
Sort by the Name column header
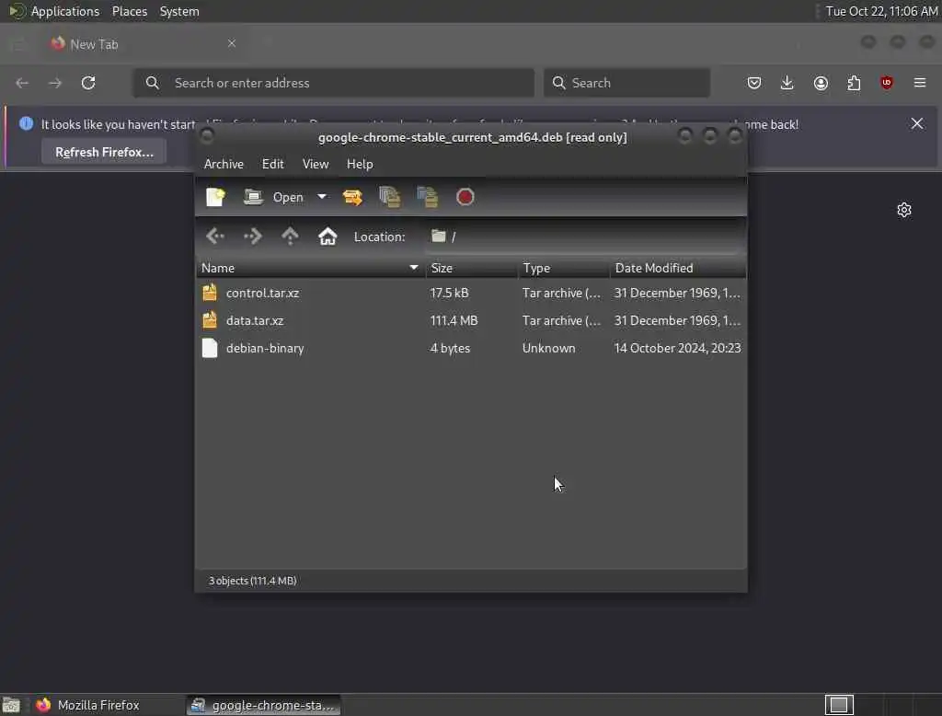click(x=311, y=268)
